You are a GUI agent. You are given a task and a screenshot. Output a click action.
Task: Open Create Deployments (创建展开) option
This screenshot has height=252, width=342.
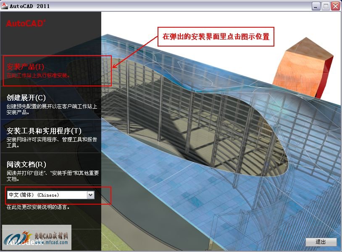click(x=26, y=98)
